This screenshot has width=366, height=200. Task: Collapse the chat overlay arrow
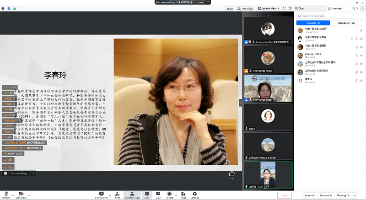[x=33, y=173]
